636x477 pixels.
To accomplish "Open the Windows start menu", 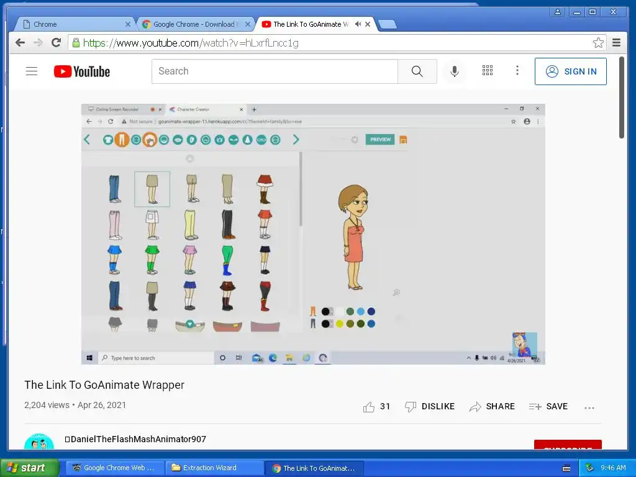I will pos(29,468).
